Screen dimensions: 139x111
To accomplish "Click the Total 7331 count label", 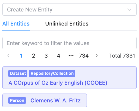I will click(x=122, y=56).
